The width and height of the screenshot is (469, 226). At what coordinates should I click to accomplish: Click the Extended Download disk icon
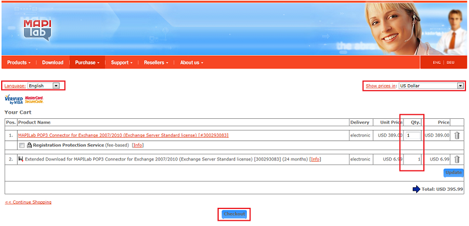point(21,159)
